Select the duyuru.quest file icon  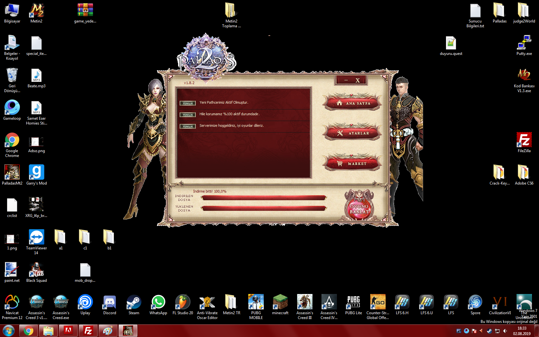point(451,46)
